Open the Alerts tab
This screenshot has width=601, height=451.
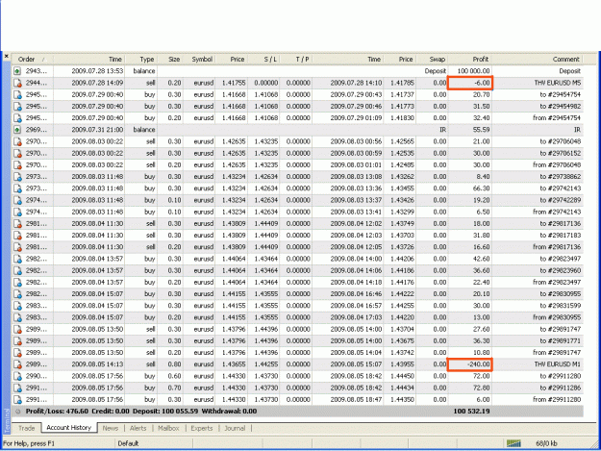pyautogui.click(x=138, y=428)
